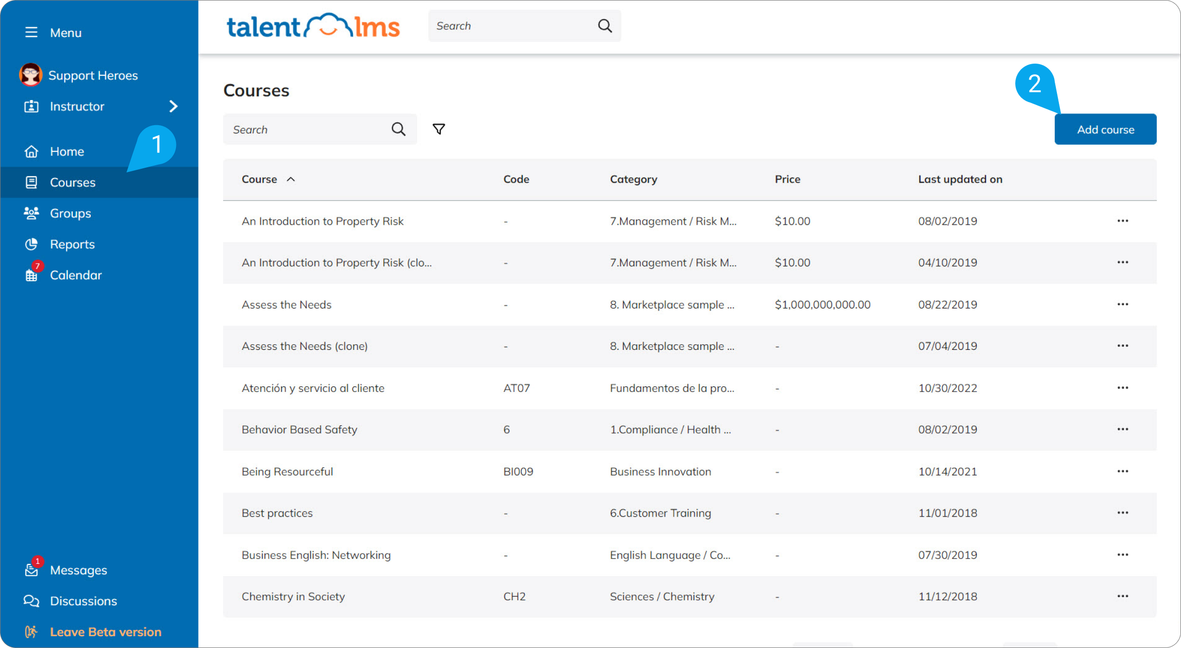Go to Home in sidebar
Image resolution: width=1181 pixels, height=648 pixels.
pos(67,151)
